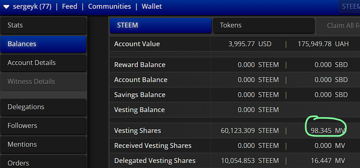Click the Witness Details sidebar item

[43, 82]
